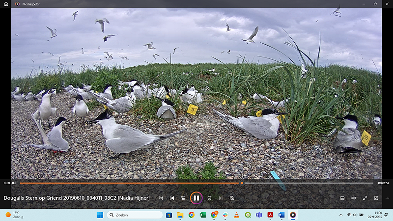Click the Zoeken taskbar search box
The image size is (393, 221).
pos(135,215)
